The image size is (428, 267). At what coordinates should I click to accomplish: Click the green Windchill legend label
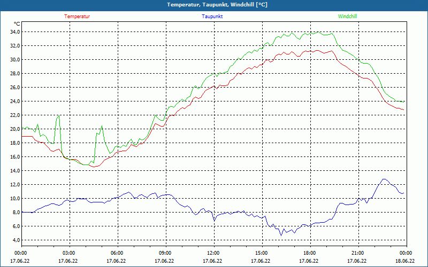click(x=347, y=17)
